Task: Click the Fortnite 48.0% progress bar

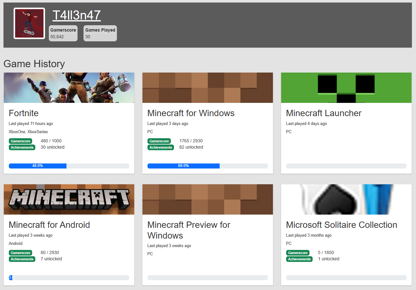Action: tap(69, 166)
